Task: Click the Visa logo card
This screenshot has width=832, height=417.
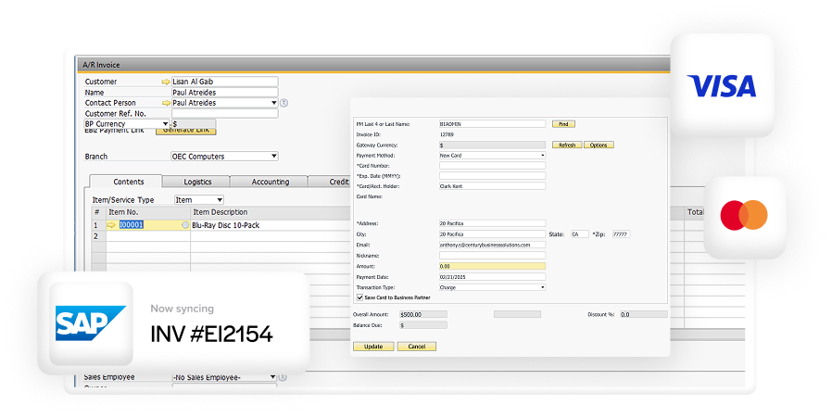Action: click(722, 85)
